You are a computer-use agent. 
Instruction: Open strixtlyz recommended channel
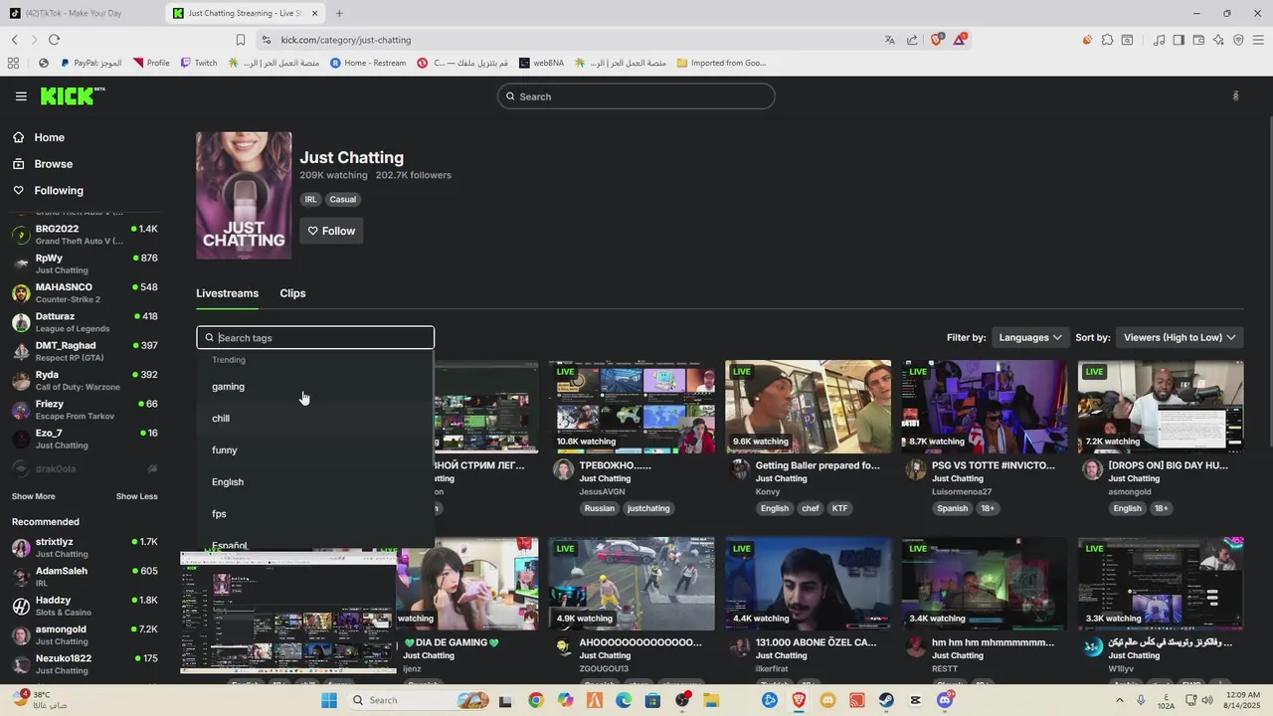[x=85, y=548]
